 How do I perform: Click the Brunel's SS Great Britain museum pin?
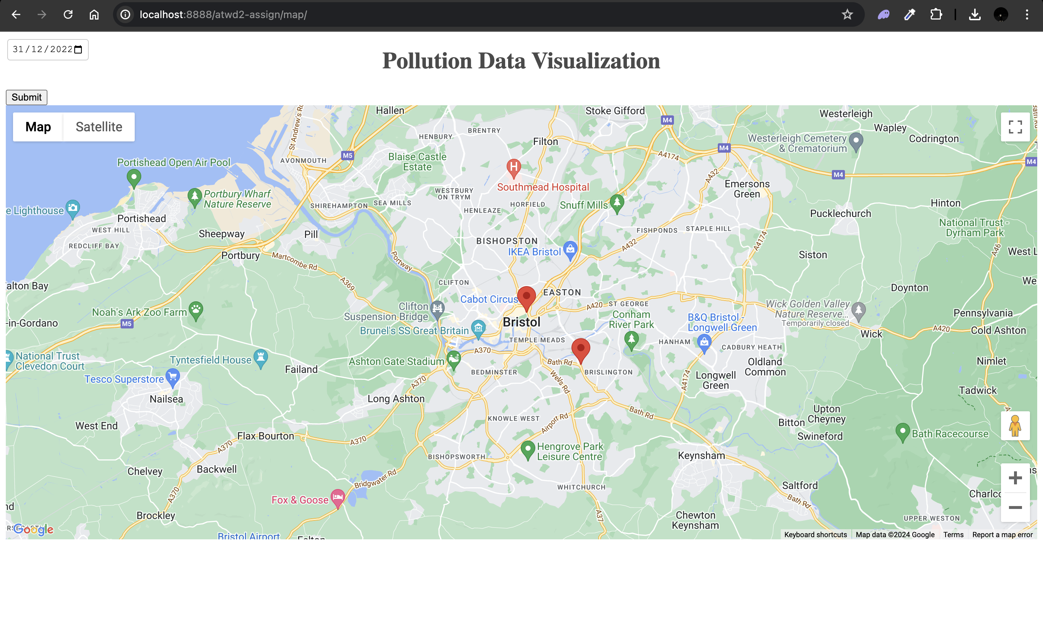(x=478, y=329)
